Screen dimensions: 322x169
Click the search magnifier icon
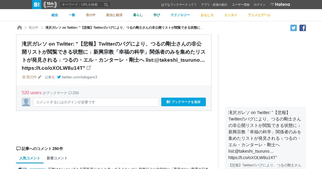106,5
